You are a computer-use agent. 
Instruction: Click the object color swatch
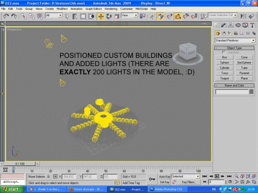[251, 92]
